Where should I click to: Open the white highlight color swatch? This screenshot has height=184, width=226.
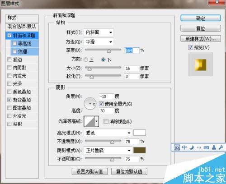click(140, 133)
